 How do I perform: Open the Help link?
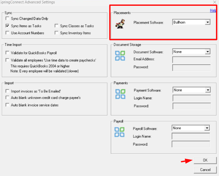point(213,11)
